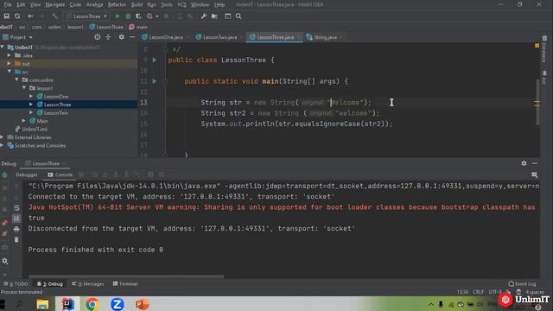Toggle mute breakpoints icon
The image size is (553, 311).
click(4, 233)
